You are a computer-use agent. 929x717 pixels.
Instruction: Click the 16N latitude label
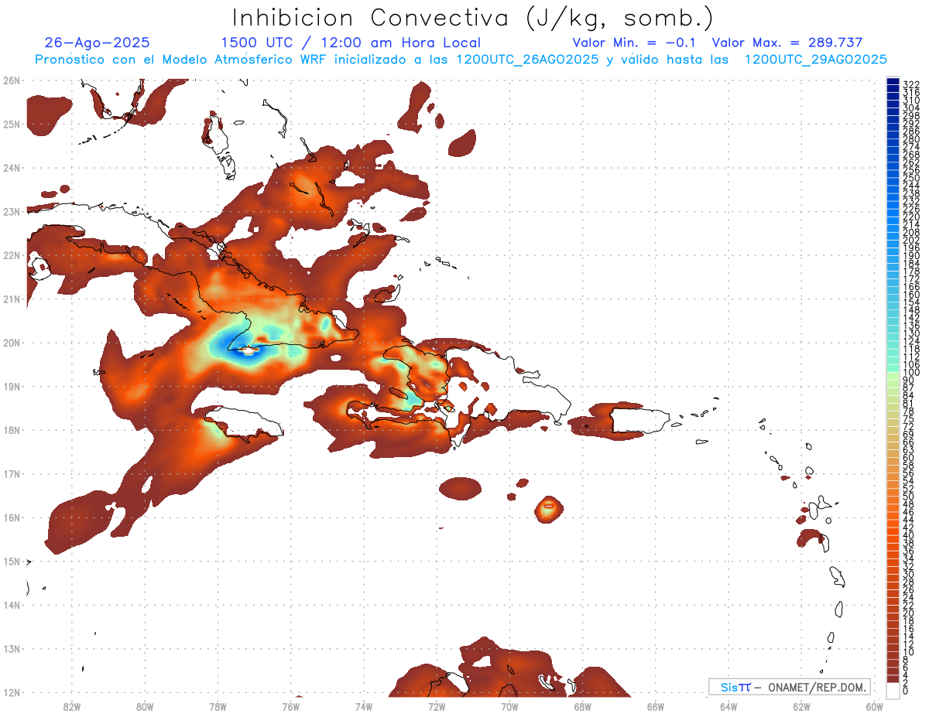11,517
